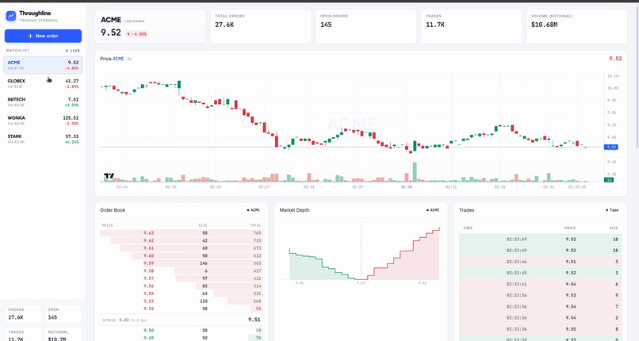Click the Order Book panel title
This screenshot has width=639, height=341.
coord(113,210)
